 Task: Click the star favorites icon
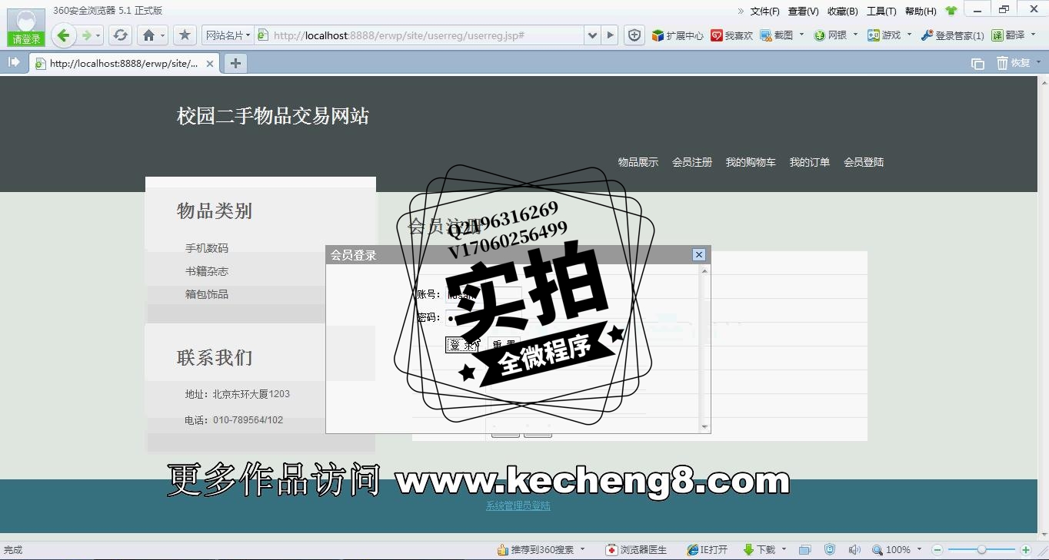(x=185, y=35)
